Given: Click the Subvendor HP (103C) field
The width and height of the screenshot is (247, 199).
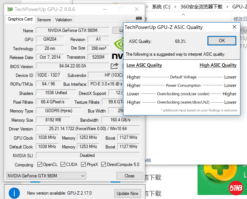Looking at the screenshot, I should click(106, 75).
